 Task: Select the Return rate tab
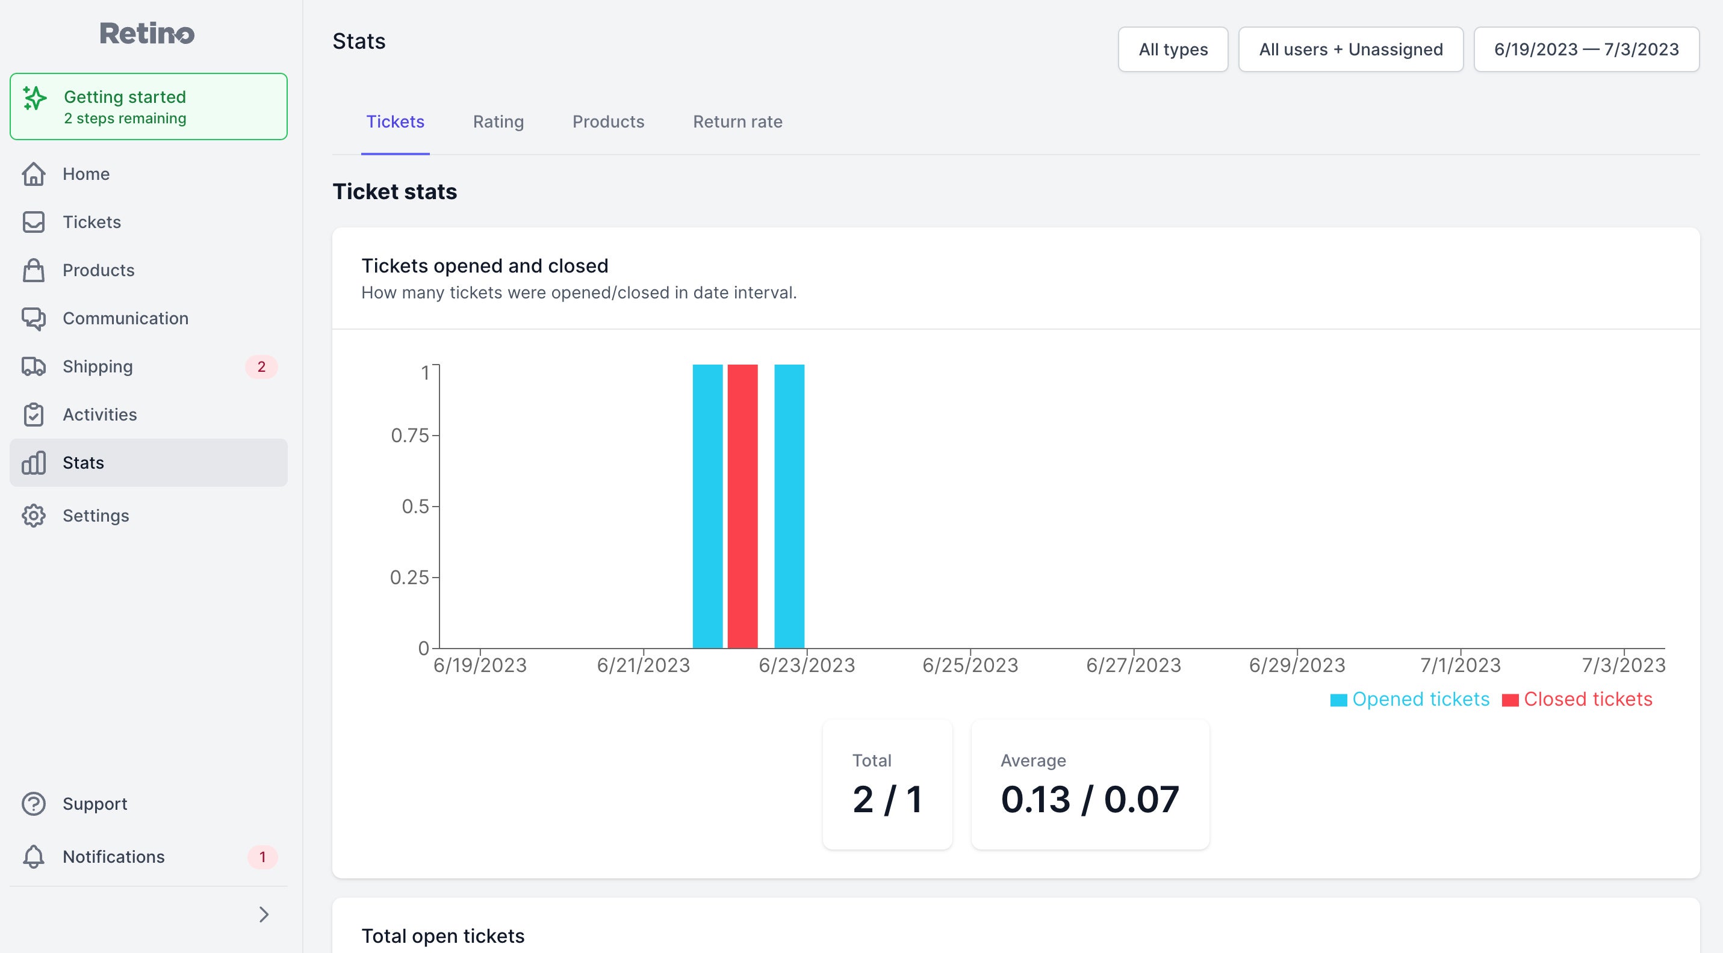tap(737, 120)
